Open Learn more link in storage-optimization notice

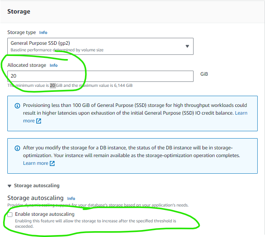point(36,163)
